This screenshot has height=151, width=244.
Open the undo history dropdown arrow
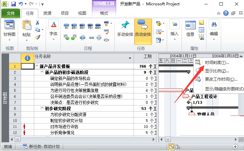26,4
